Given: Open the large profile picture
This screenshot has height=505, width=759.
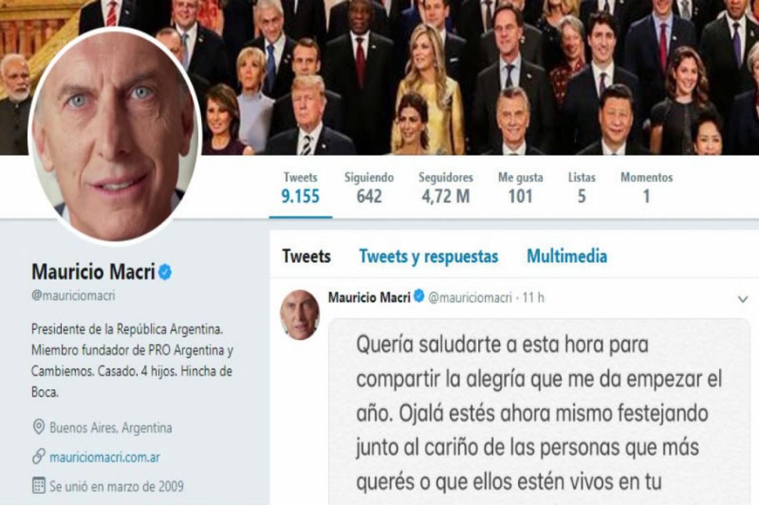Looking at the screenshot, I should pyautogui.click(x=115, y=134).
